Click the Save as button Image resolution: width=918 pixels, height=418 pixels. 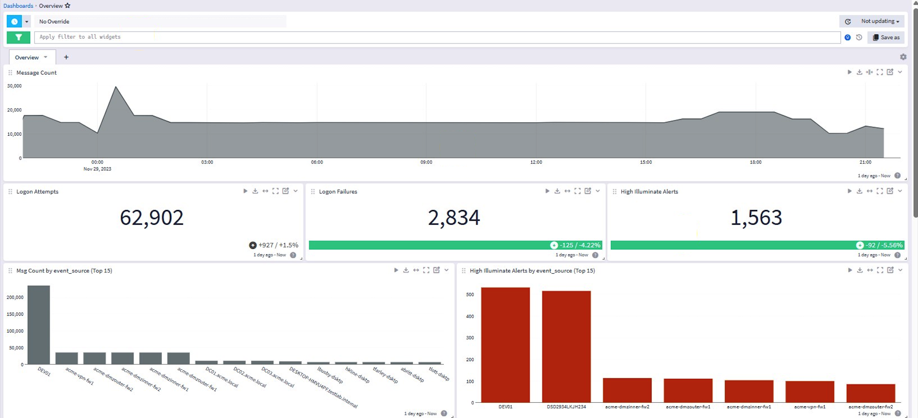[886, 37]
